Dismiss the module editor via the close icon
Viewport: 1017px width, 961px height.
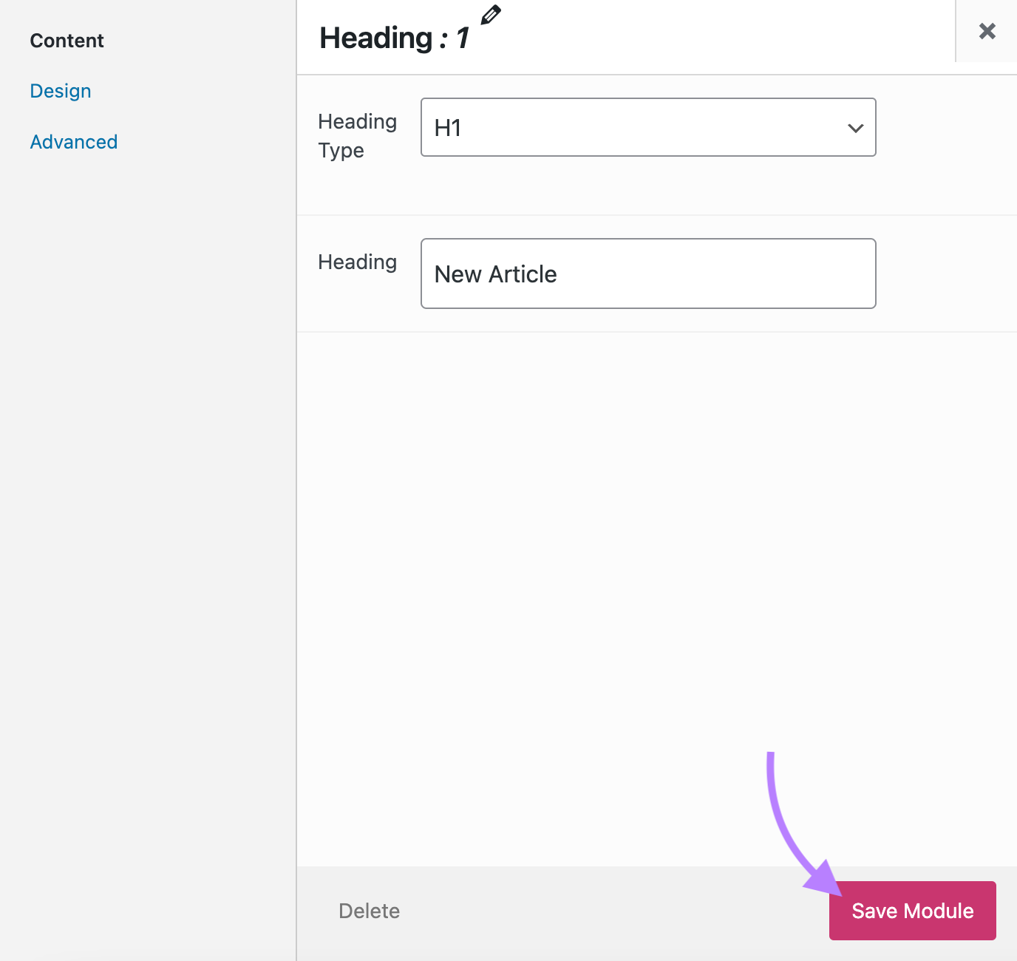(x=987, y=31)
